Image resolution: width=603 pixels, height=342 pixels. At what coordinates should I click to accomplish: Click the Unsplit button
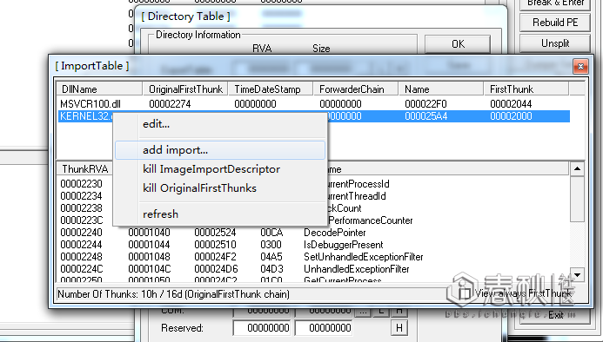pos(555,43)
